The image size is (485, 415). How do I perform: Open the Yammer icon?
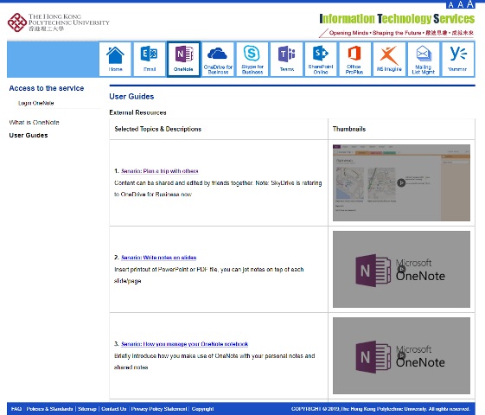pos(458,59)
